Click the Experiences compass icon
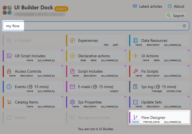The image size is (192, 134). (72, 40)
